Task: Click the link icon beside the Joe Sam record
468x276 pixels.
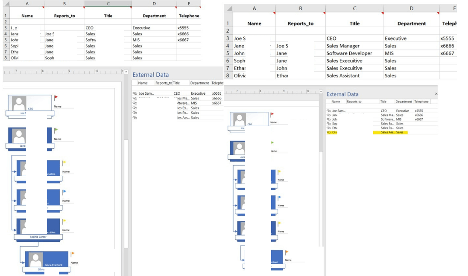Action: 135,93
